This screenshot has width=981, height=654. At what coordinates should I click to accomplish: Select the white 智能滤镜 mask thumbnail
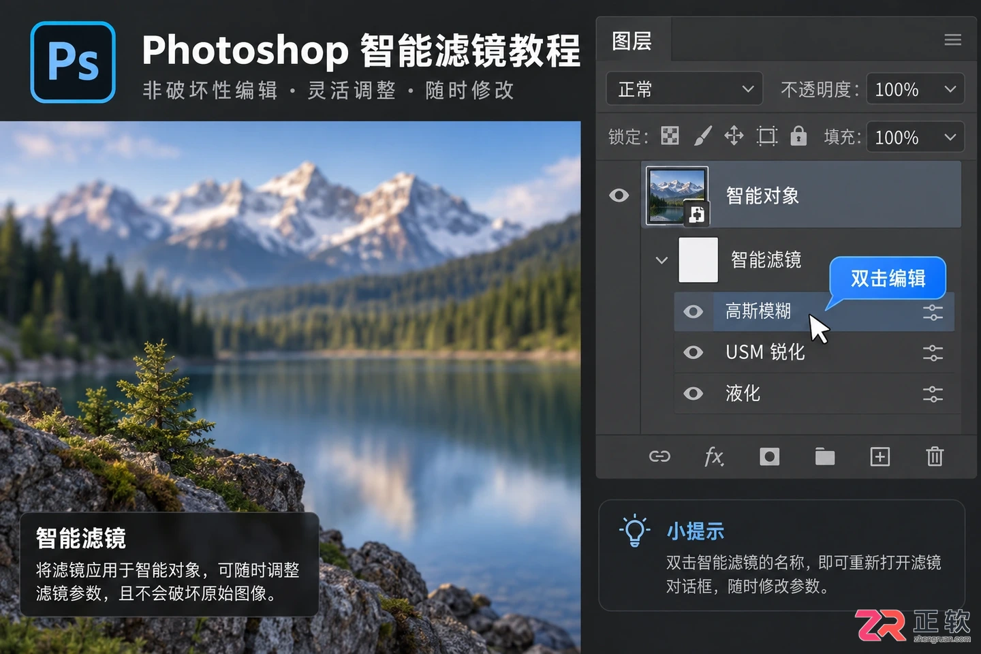(x=698, y=260)
